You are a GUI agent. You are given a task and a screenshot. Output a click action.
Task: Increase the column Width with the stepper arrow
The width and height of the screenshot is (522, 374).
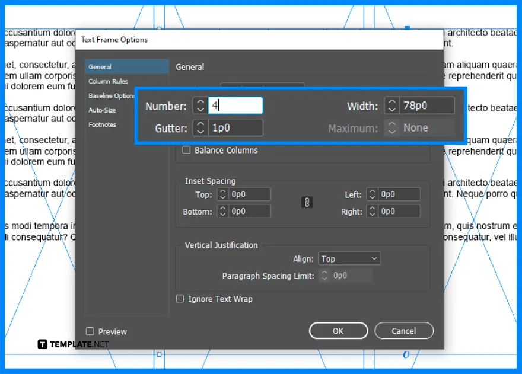pyautogui.click(x=392, y=102)
